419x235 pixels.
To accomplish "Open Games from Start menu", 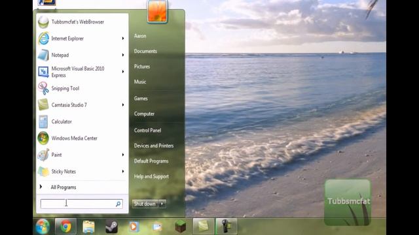I will coord(141,99).
